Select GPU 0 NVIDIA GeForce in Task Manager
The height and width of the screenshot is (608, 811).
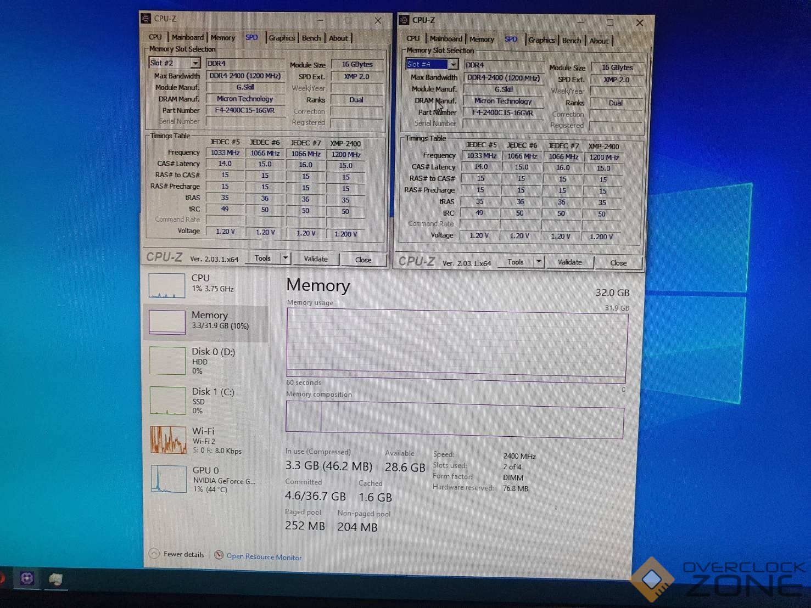pyautogui.click(x=205, y=479)
